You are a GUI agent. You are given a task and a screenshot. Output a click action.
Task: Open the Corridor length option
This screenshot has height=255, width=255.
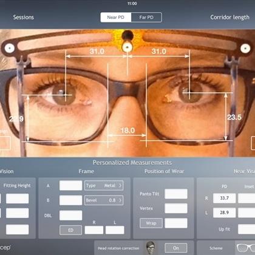click(229, 18)
